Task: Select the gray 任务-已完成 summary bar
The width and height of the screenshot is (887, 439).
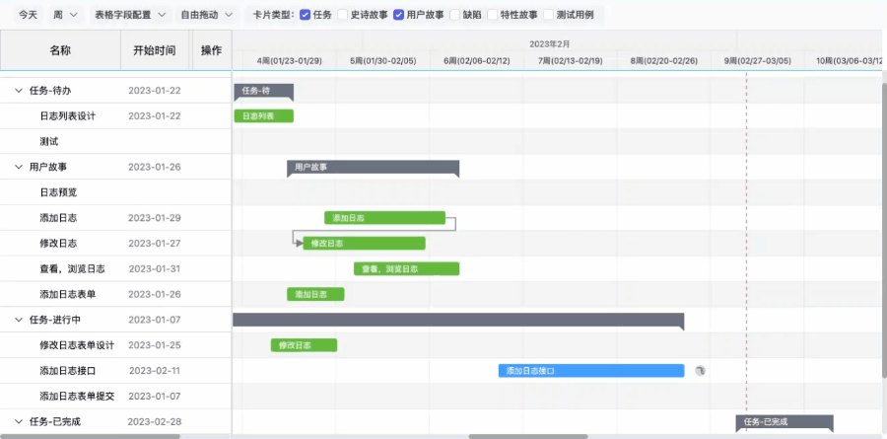Action: (x=784, y=422)
